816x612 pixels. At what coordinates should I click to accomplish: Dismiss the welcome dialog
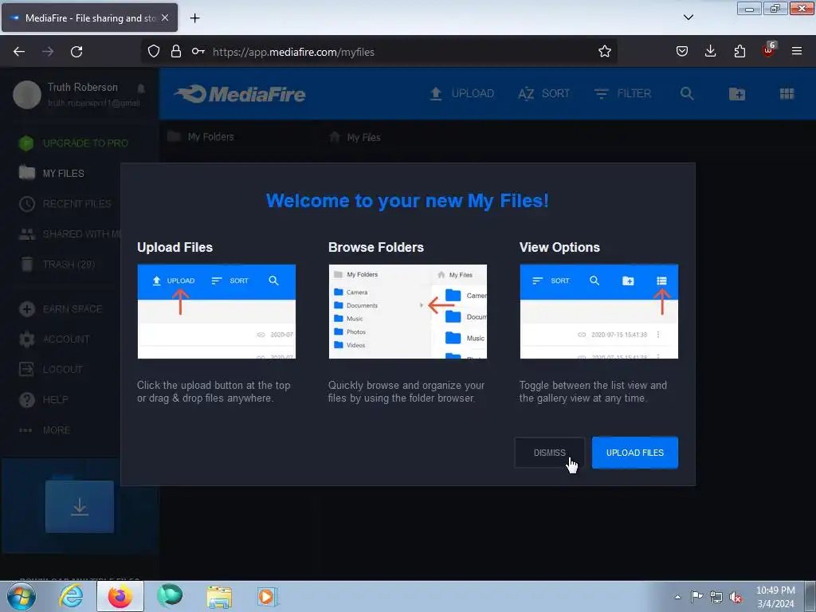550,453
